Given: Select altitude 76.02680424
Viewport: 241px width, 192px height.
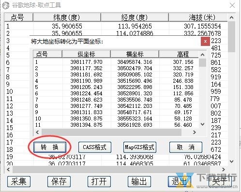Looking at the screenshot, I should click(x=202, y=157).
